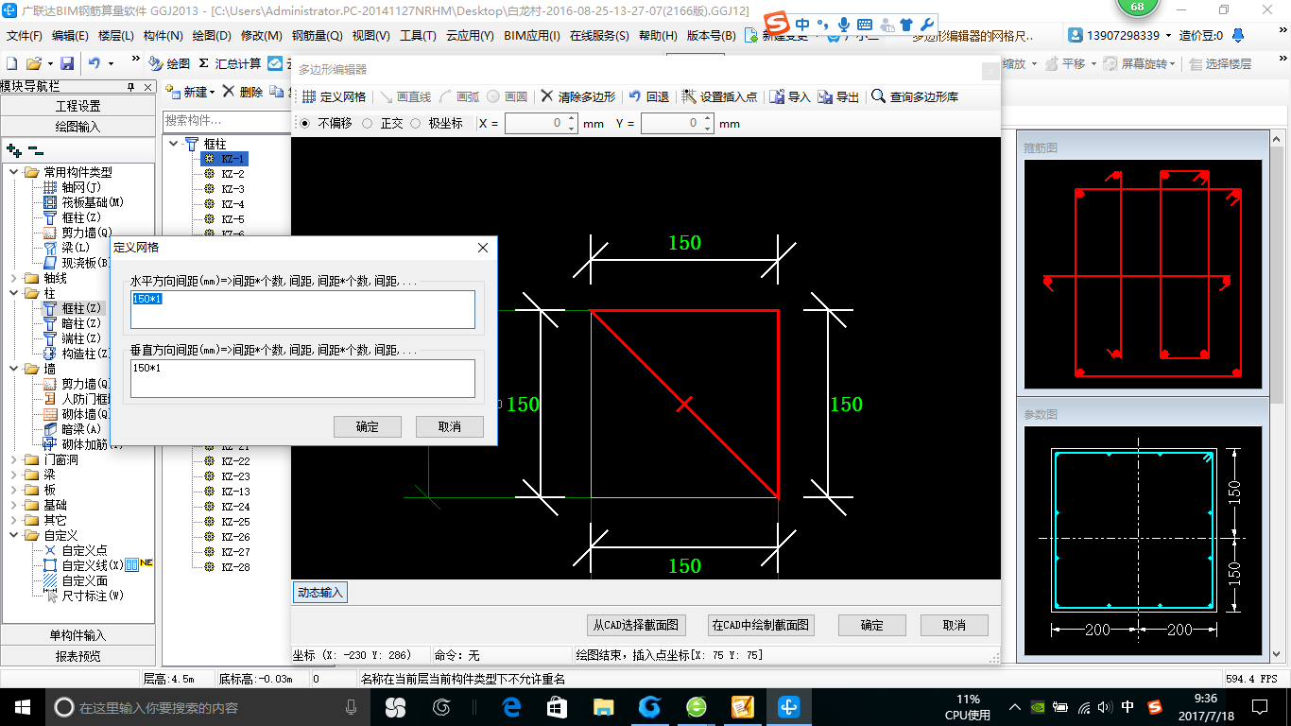Click the collapse-all minus icon in navigator

pos(35,150)
